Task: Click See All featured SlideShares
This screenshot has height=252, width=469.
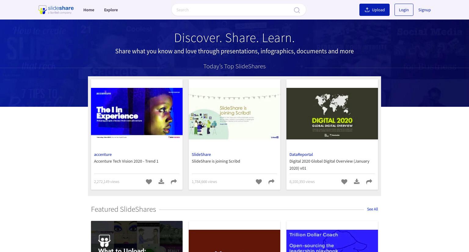Action: click(372, 209)
